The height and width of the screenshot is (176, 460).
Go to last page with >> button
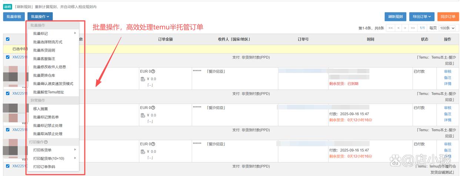(x=413, y=28)
